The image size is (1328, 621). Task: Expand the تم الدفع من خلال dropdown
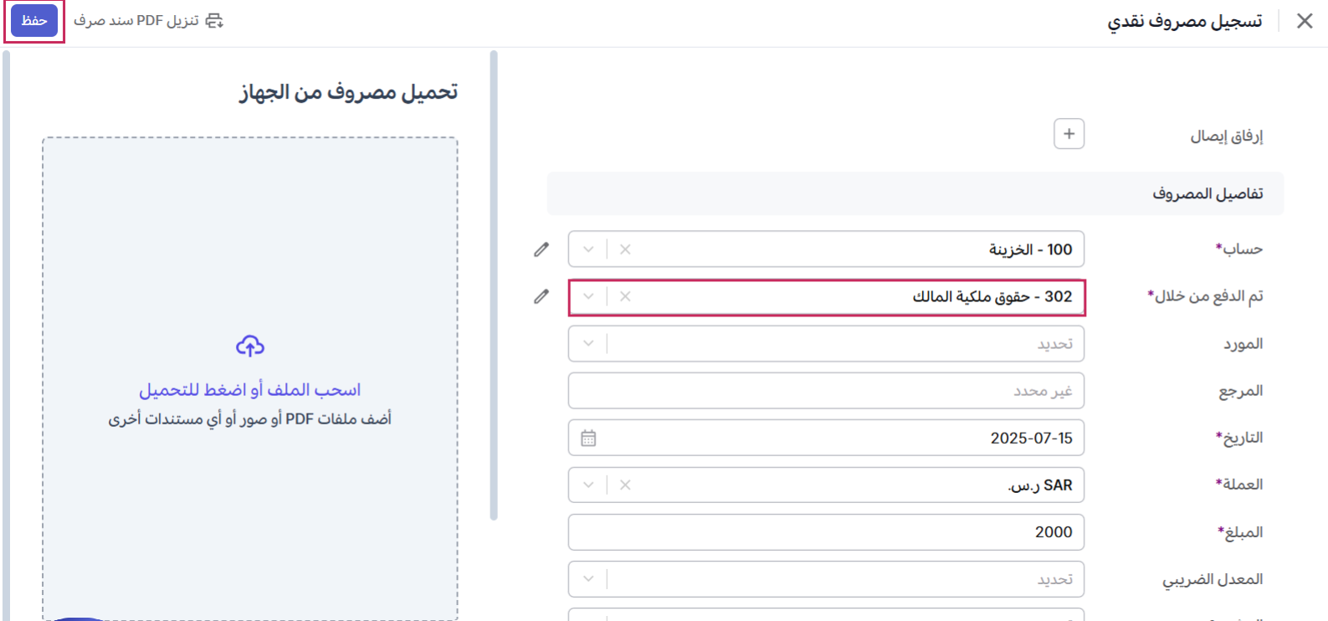(x=588, y=296)
